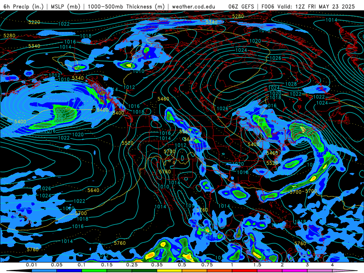Click the 0.05 precipitation legend value
Image resolution: width=364 pixels, height=273 pixels.
coord(56,265)
